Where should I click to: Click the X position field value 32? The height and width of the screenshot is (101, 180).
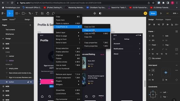153,36
